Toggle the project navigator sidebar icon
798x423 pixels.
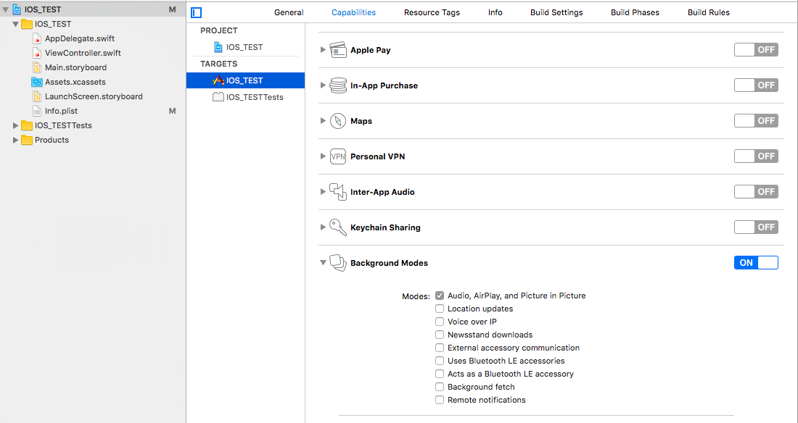pyautogui.click(x=197, y=12)
